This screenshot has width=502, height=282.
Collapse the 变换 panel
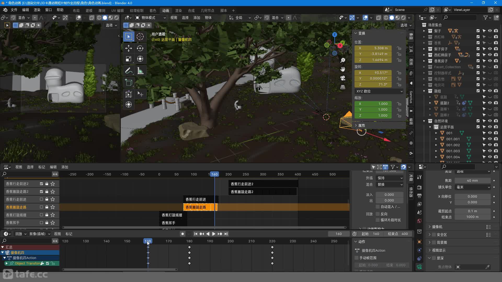coord(361,33)
